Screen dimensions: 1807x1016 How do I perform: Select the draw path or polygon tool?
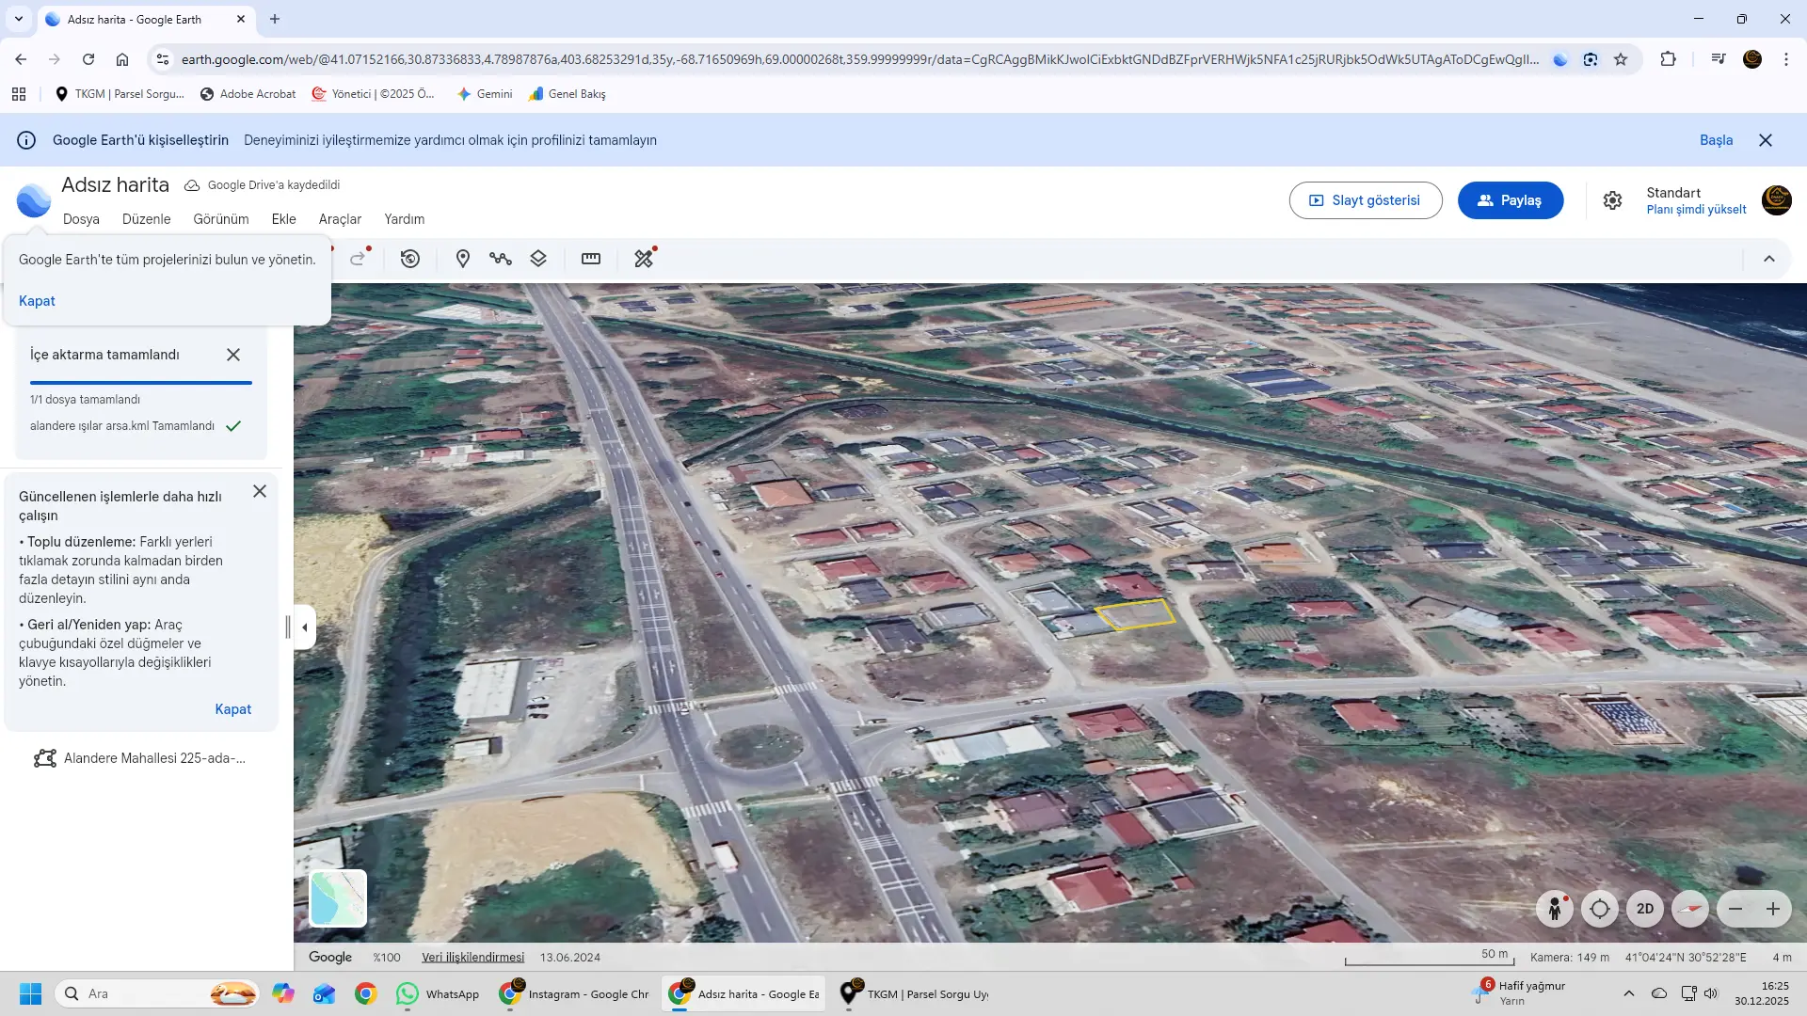coord(500,259)
